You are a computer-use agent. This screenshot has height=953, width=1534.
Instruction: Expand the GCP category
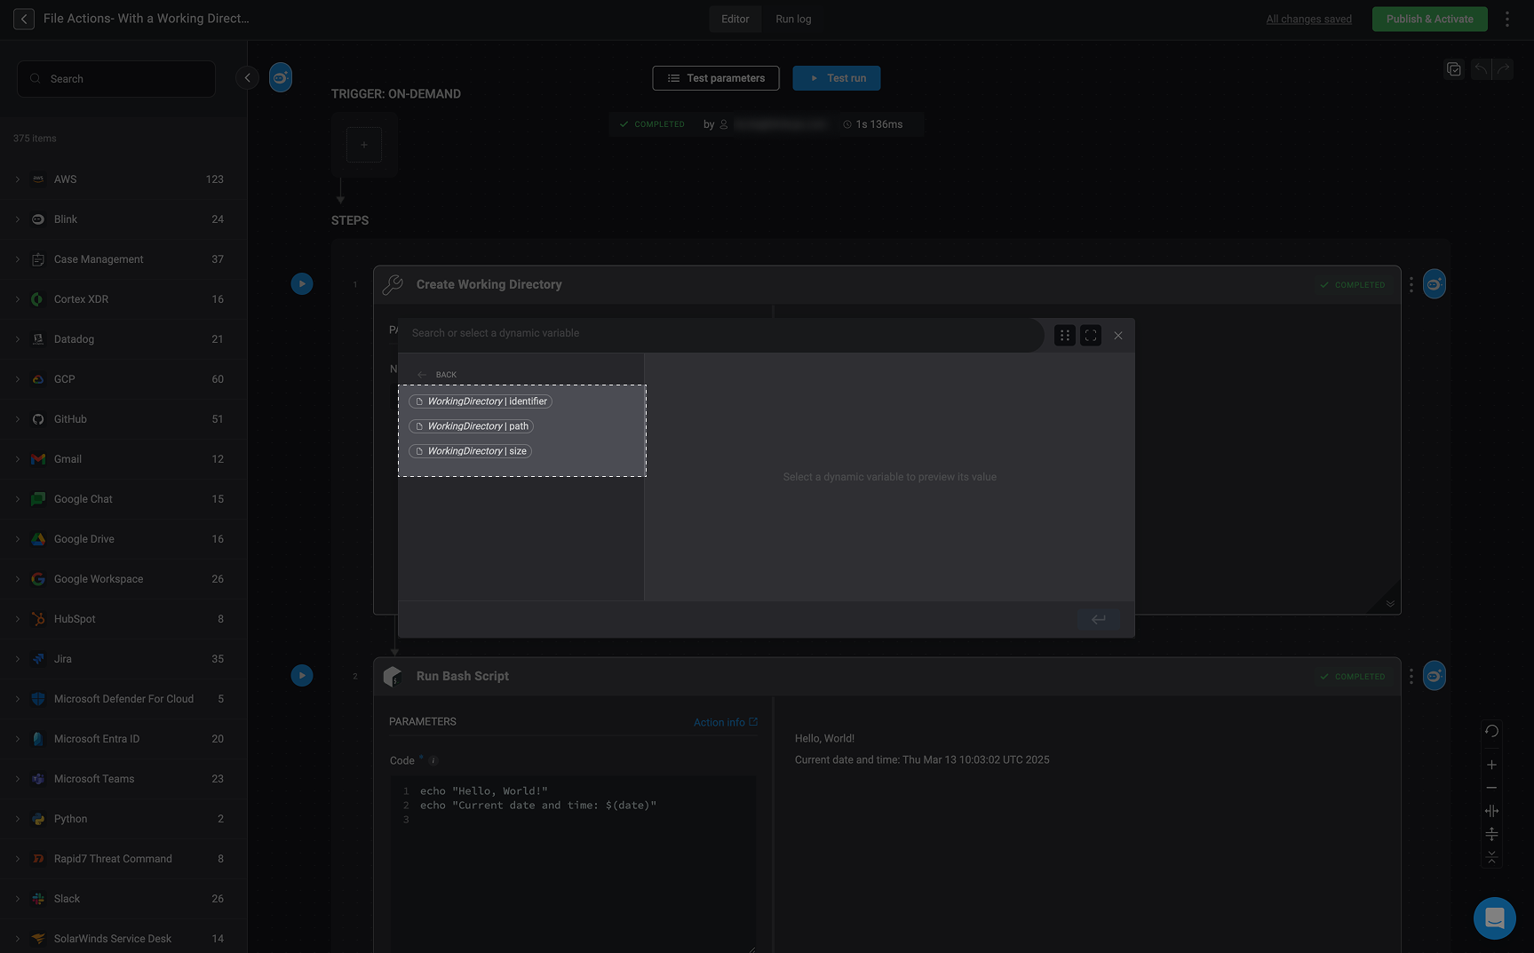(17, 379)
